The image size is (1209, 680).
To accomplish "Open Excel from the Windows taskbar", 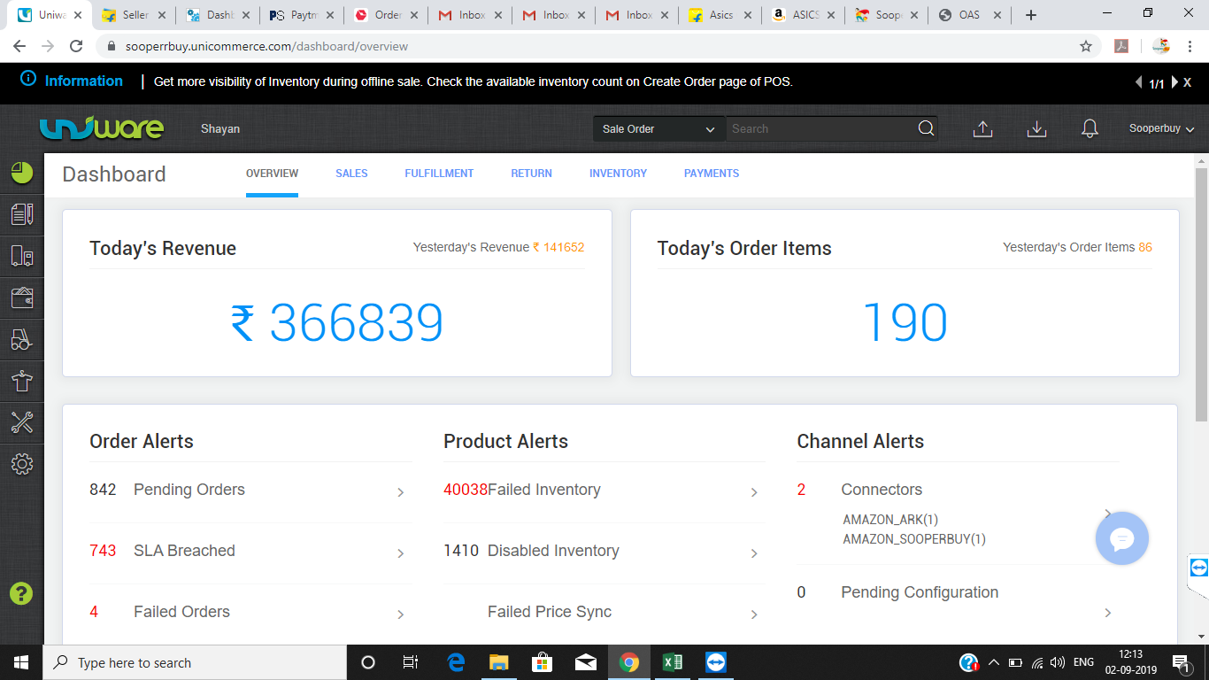I will tap(672, 662).
